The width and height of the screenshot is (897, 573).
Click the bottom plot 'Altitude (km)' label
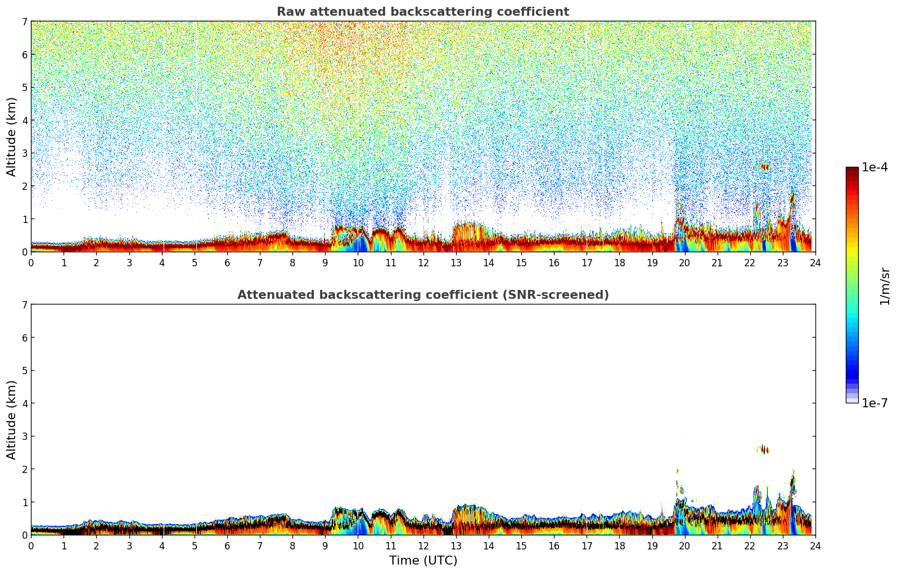[12, 420]
